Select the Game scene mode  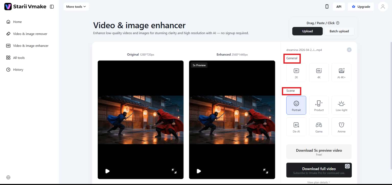pos(319,127)
